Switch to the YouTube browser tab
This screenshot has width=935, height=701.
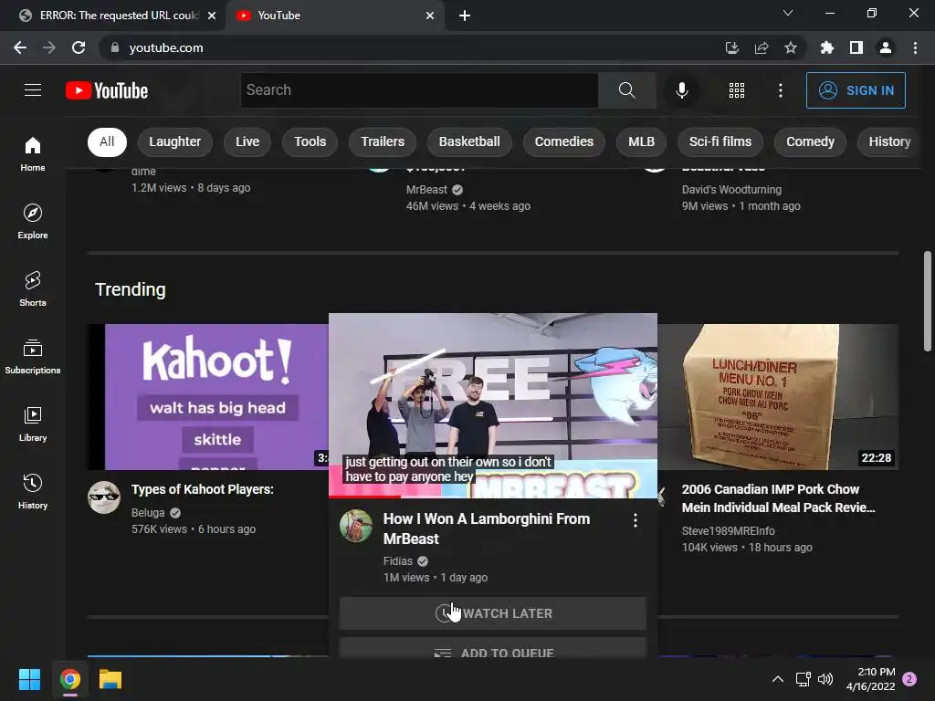(334, 16)
